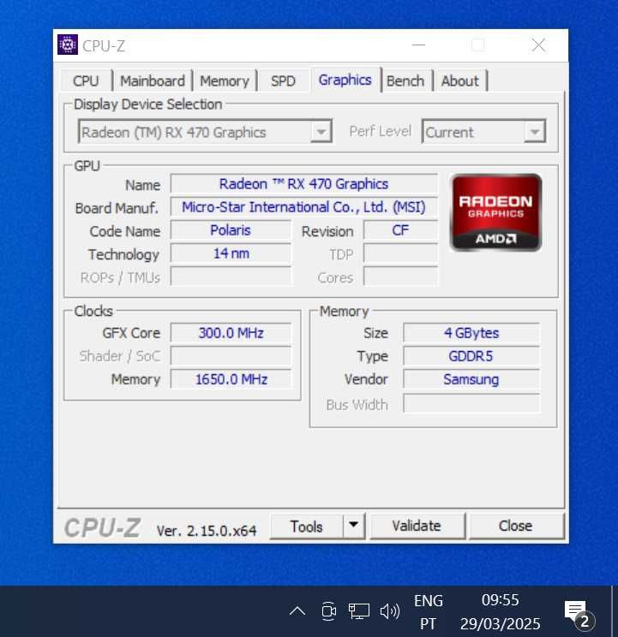Click the Show desktop sliver at taskbar edge
Image resolution: width=618 pixels, height=637 pixels.
pos(613,611)
